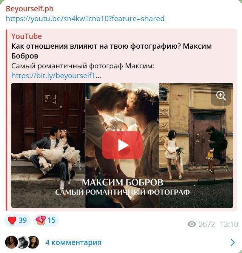This screenshot has width=242, height=253.
Task: Toggle the heart-eyes emoji reaction
Action: click(46, 220)
